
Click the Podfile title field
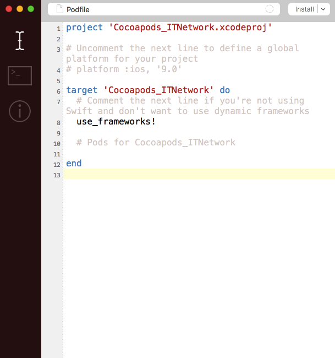pos(164,9)
